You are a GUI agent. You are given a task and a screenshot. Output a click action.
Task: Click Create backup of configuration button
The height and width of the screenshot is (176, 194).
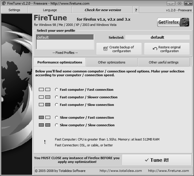pyautogui.click(x=119, y=49)
